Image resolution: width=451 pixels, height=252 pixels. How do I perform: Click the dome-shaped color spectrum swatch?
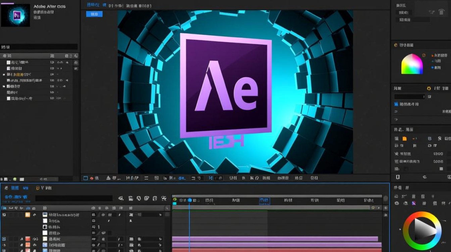point(412,64)
